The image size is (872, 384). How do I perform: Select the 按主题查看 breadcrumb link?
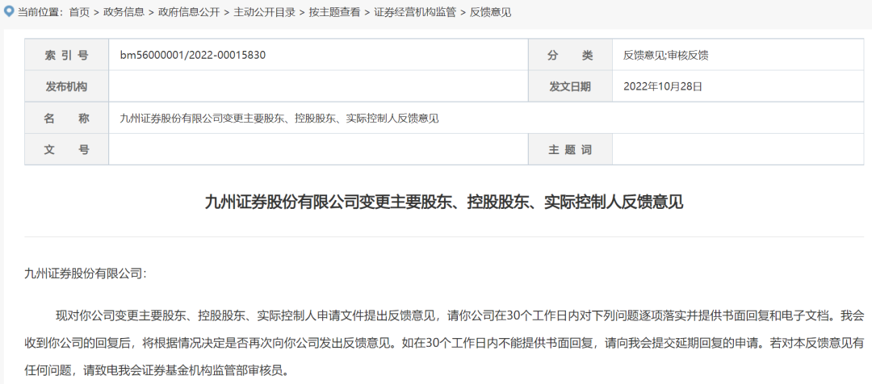click(334, 12)
